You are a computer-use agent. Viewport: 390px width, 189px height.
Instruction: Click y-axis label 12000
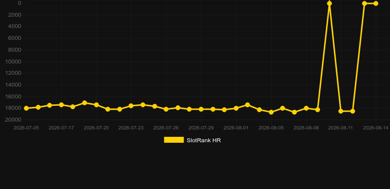(13, 73)
